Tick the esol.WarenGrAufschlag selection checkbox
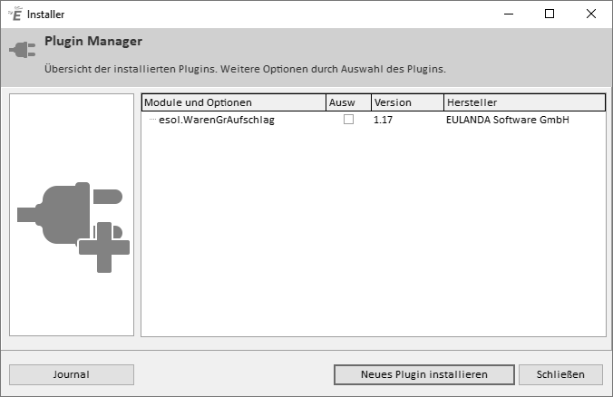 pyautogui.click(x=348, y=119)
